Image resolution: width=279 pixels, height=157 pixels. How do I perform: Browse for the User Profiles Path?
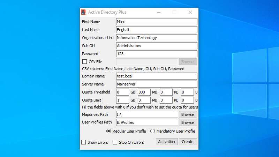coord(188,122)
